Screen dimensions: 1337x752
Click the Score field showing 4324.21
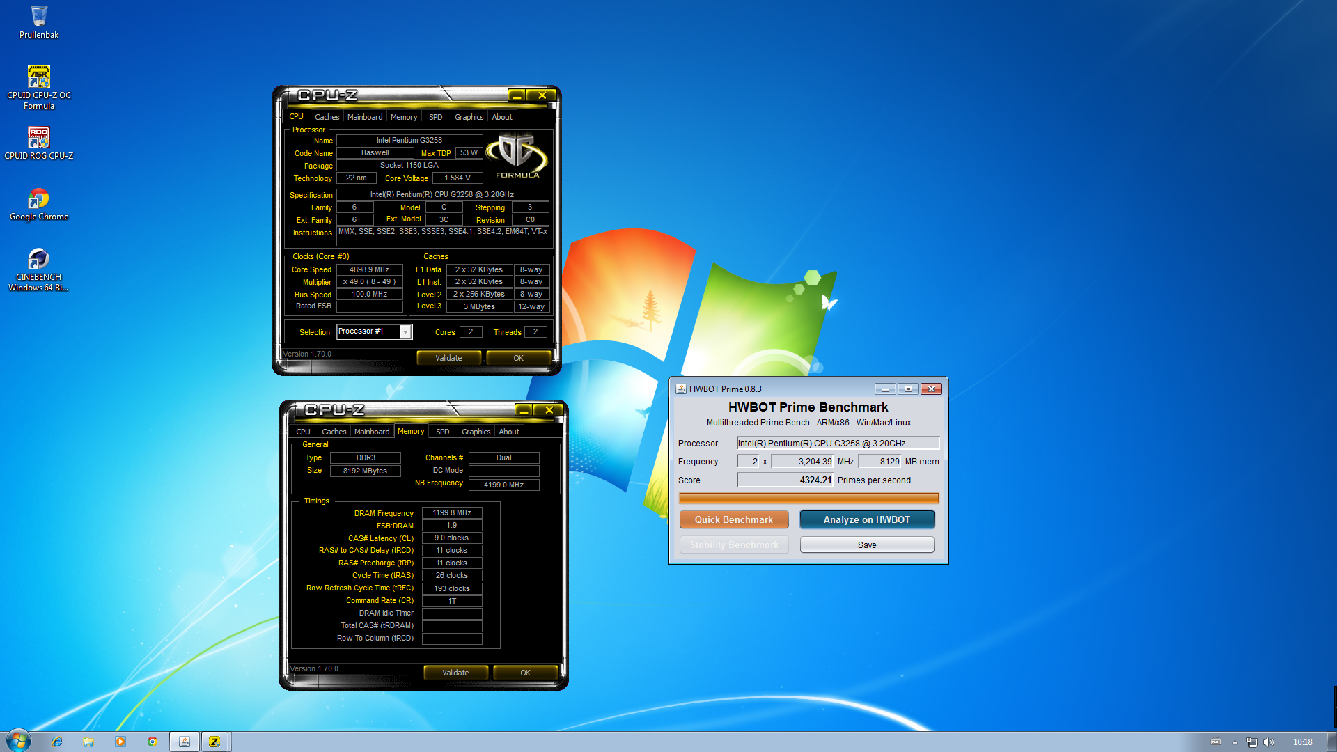[785, 480]
